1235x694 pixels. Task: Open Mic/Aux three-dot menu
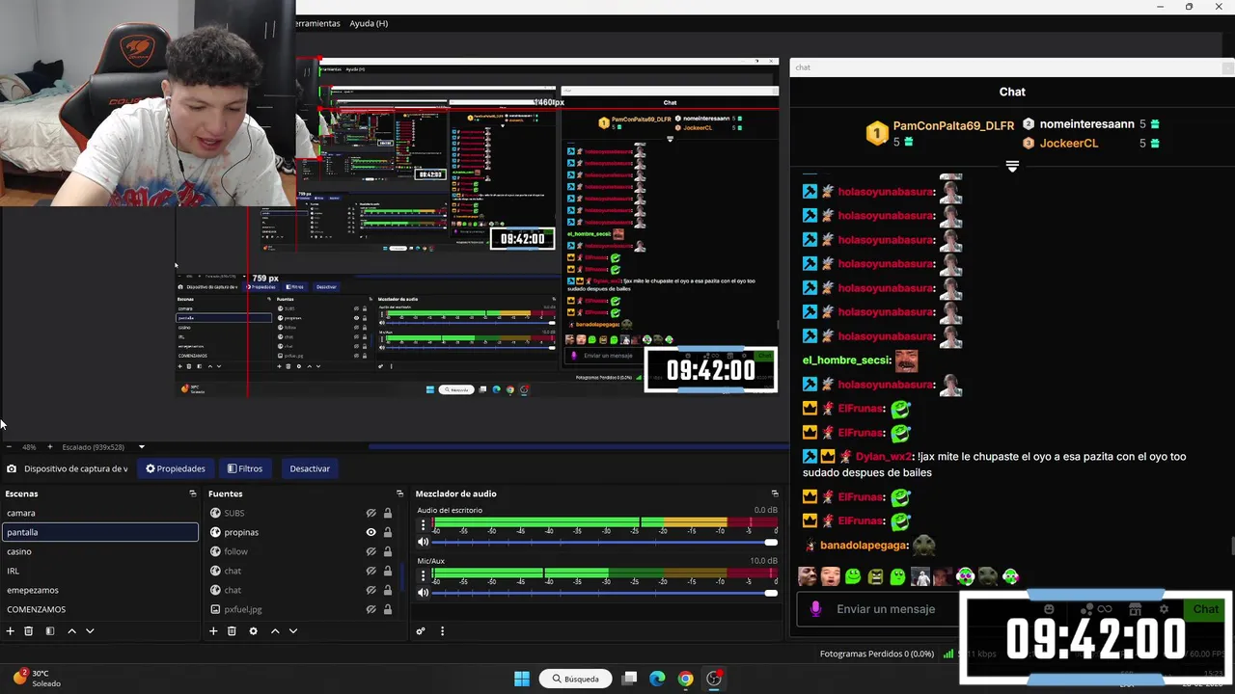tap(423, 576)
